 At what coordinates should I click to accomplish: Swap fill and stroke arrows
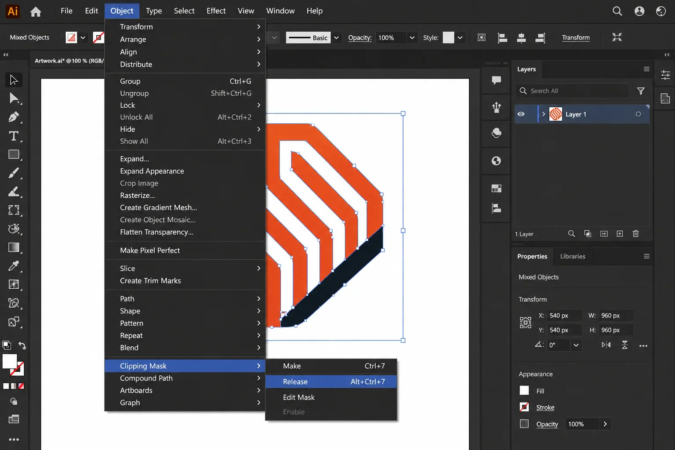(22, 345)
